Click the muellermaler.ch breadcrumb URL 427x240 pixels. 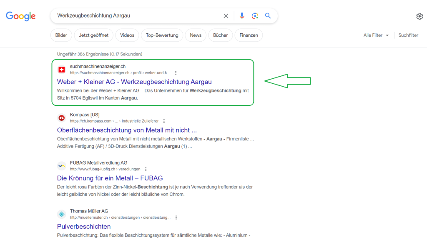(120, 217)
